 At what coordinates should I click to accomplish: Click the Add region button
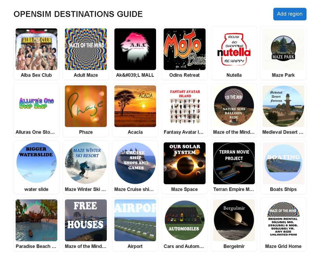(290, 14)
